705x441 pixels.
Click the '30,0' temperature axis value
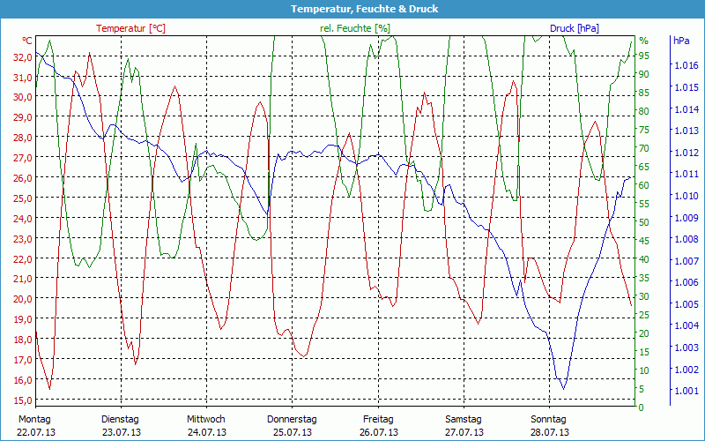[23, 97]
